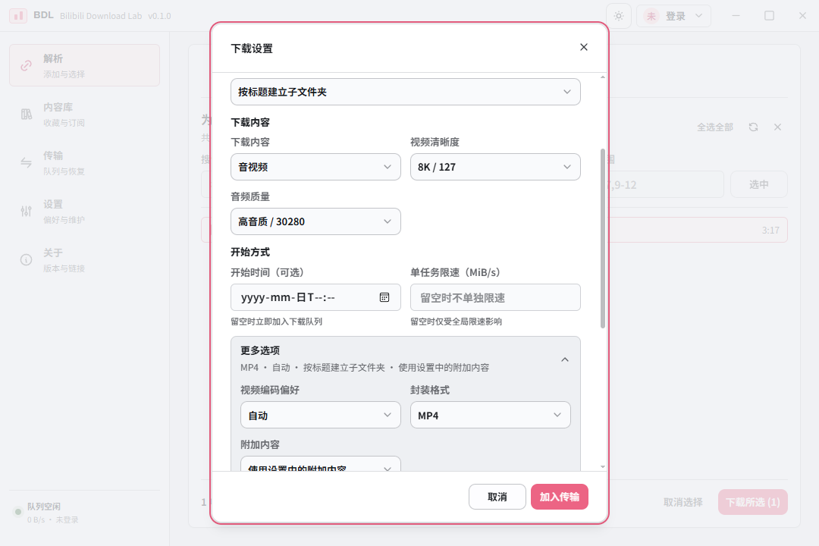Click the range input showing 9-12
This screenshot has height=546, width=819.
coord(666,184)
